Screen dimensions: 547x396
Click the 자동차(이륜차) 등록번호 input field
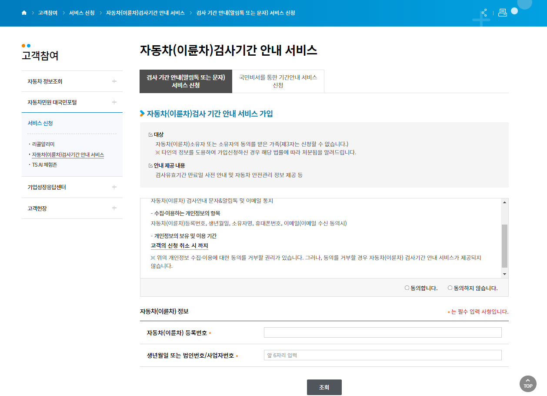[382, 332]
